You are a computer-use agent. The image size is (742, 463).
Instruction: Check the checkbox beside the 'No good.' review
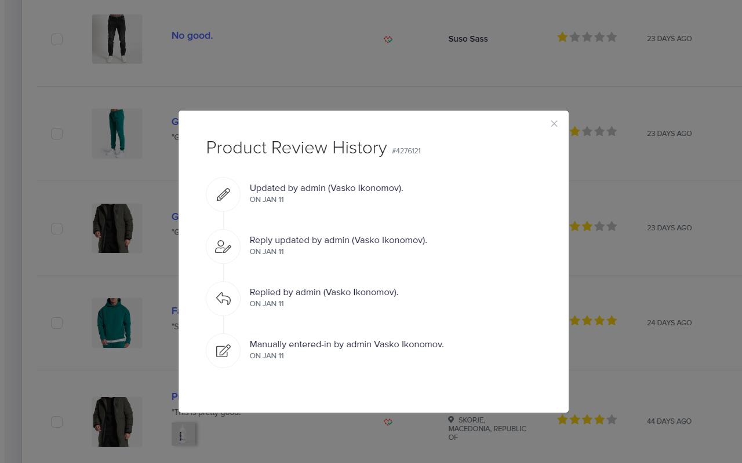(x=56, y=39)
